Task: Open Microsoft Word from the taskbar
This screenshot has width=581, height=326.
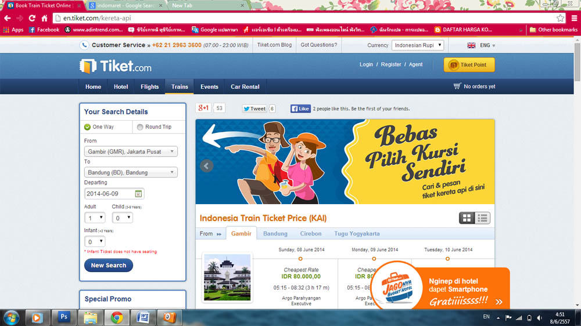Action: 143,317
